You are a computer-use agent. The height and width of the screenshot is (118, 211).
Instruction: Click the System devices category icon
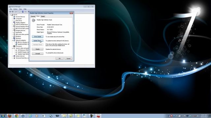[x=14, y=56]
